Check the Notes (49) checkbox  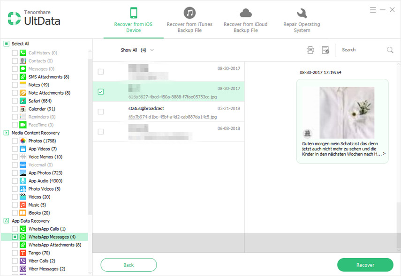tap(15, 85)
